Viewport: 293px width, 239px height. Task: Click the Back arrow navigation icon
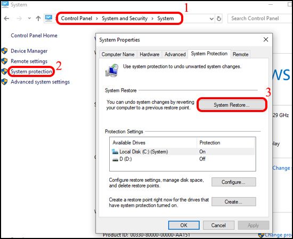pyautogui.click(x=6, y=19)
